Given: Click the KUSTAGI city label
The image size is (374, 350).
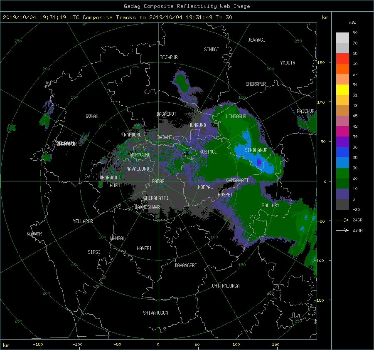Looking at the screenshot, I should [208, 152].
